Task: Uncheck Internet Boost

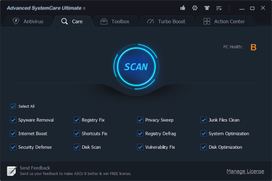Action: pyautogui.click(x=13, y=133)
